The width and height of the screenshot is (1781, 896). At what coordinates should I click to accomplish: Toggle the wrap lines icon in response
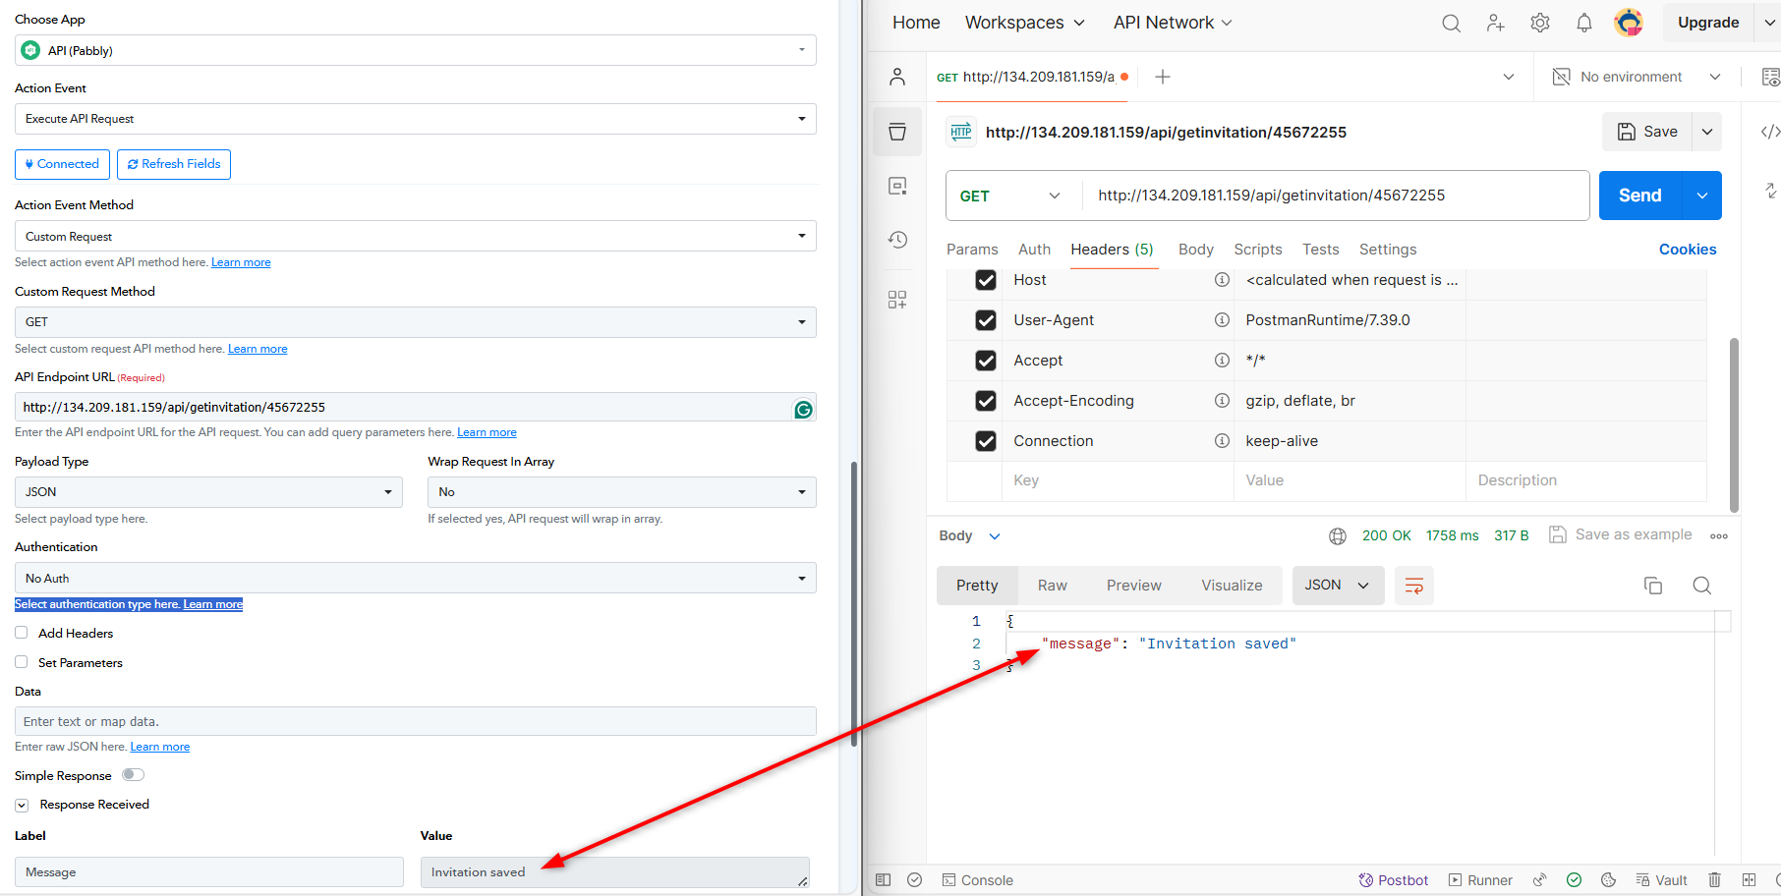click(1414, 586)
